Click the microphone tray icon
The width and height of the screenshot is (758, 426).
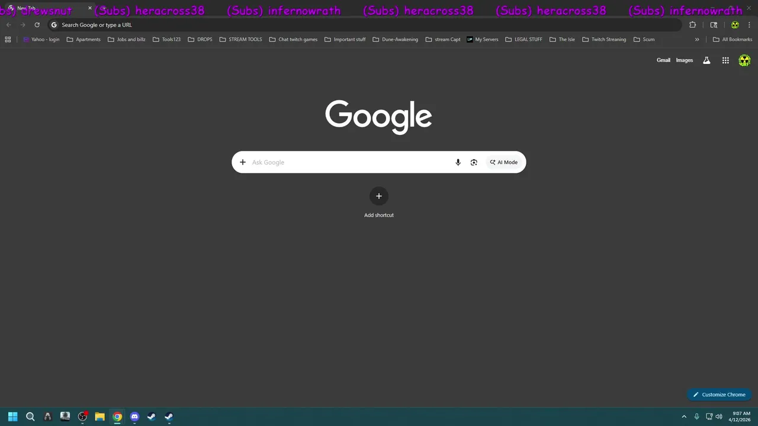(697, 417)
